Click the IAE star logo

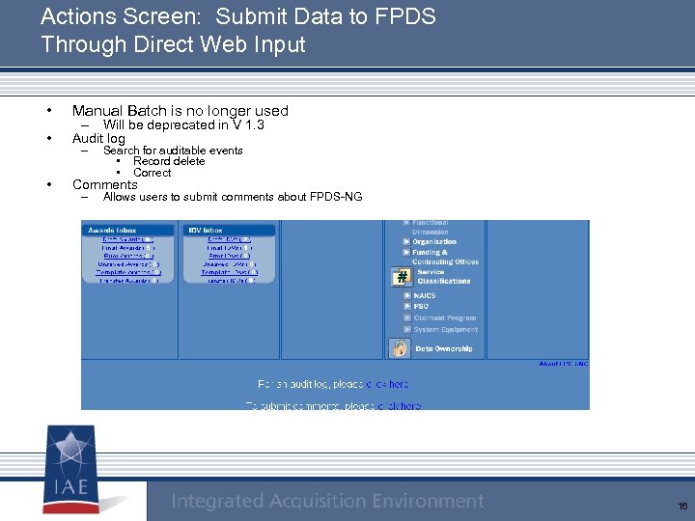coord(70,469)
